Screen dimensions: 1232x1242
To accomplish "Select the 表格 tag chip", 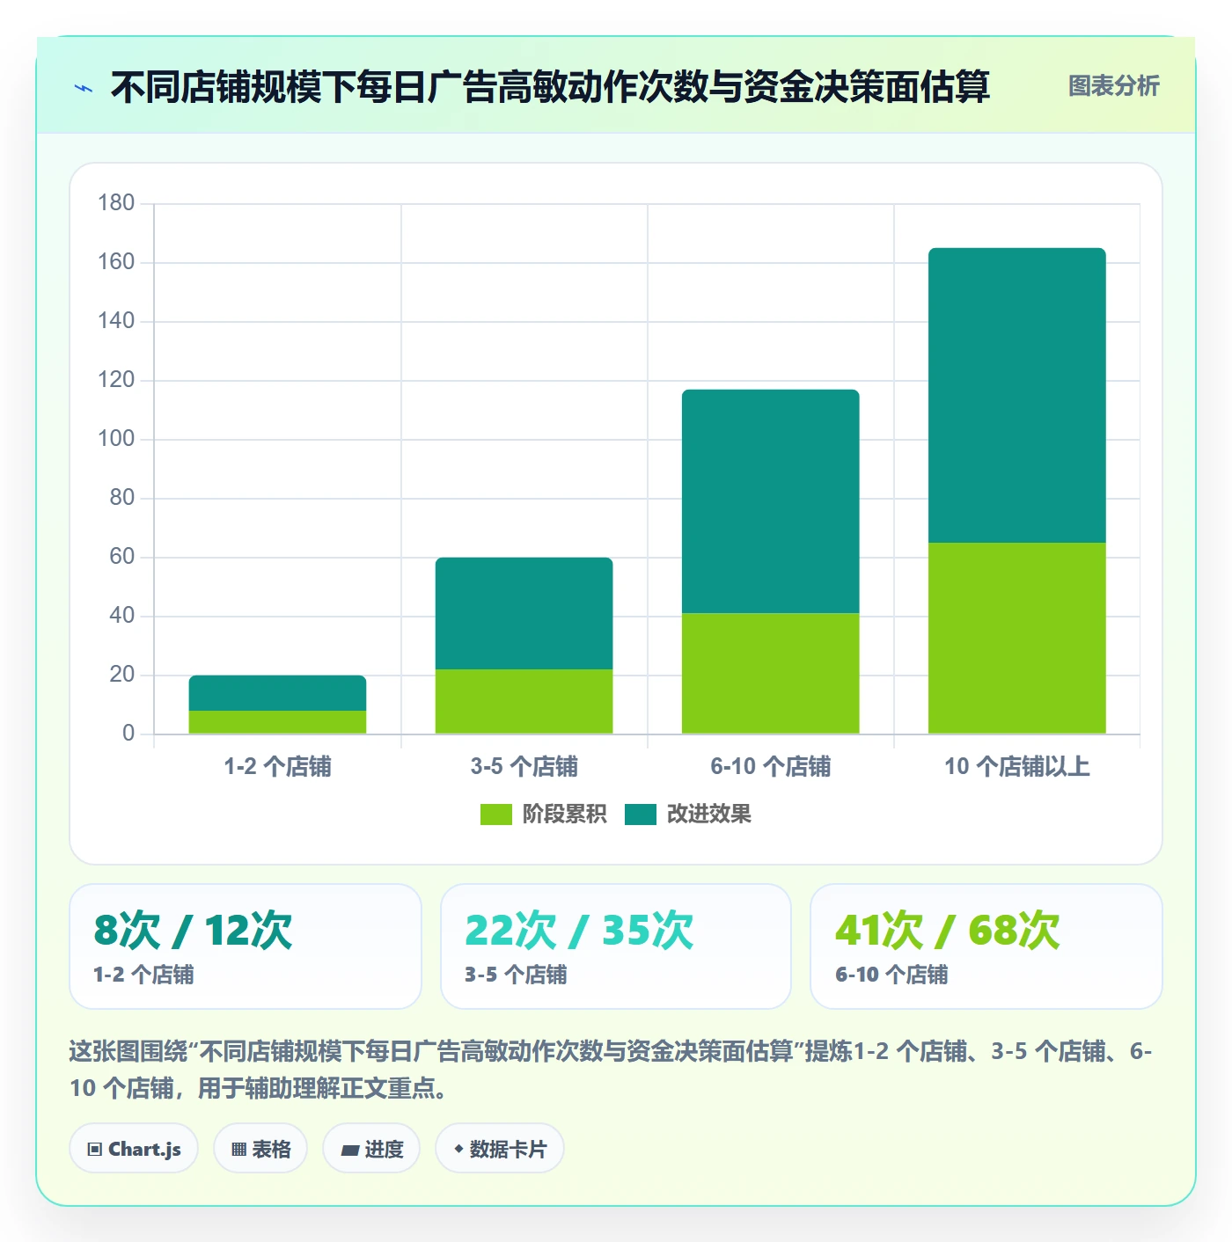I will 260,1149.
